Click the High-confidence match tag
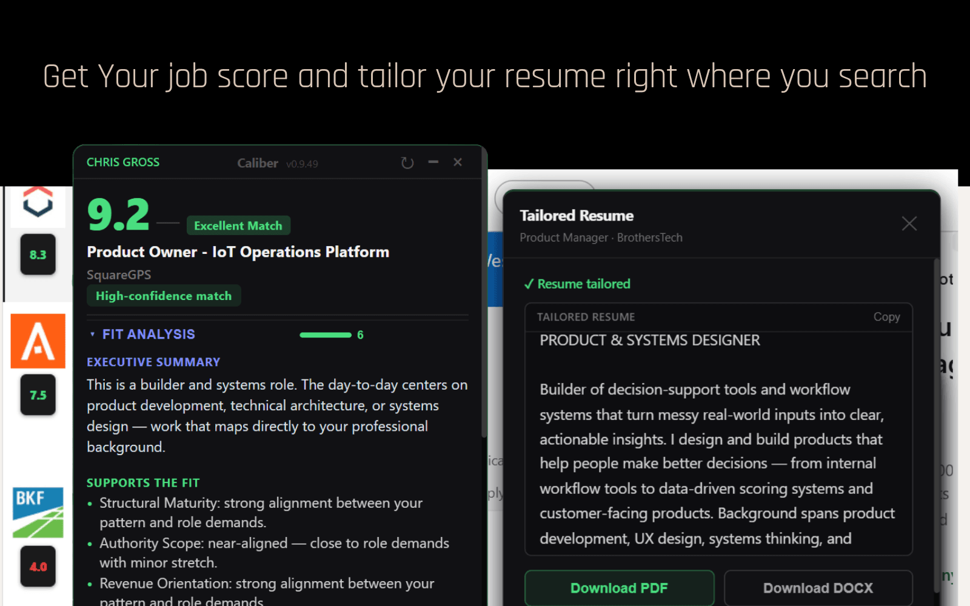The image size is (970, 606). pos(164,296)
